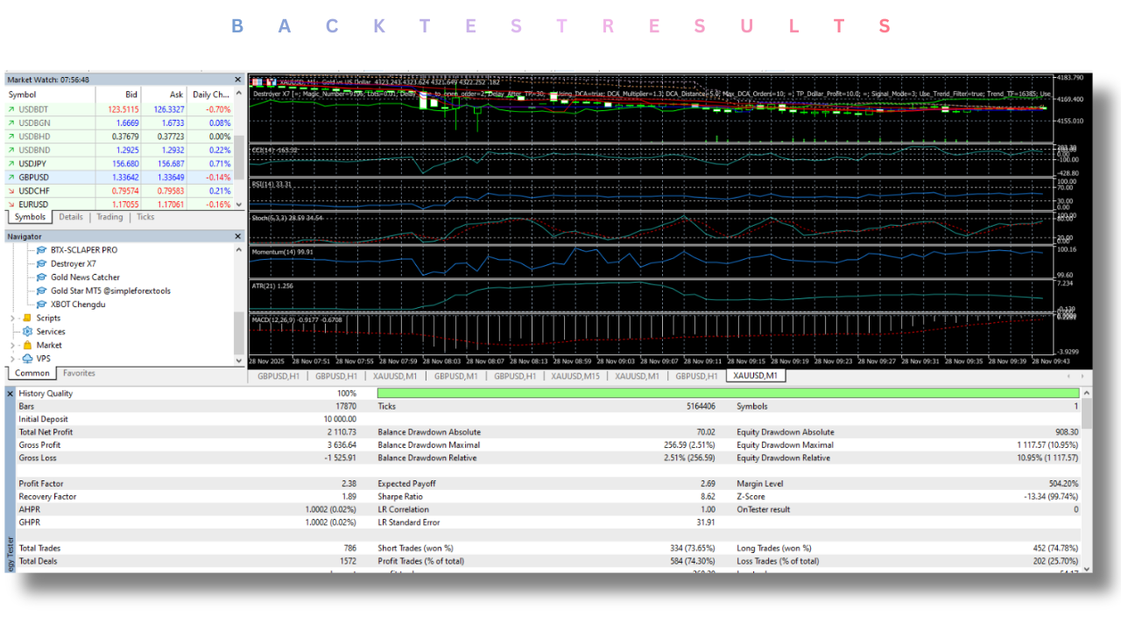This screenshot has width=1121, height=630.
Task: Switch to Favorites tab in Navigator
Action: 79,374
